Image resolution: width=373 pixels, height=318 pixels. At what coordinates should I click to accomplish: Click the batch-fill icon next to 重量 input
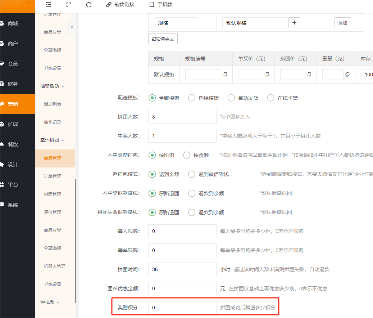point(347,75)
